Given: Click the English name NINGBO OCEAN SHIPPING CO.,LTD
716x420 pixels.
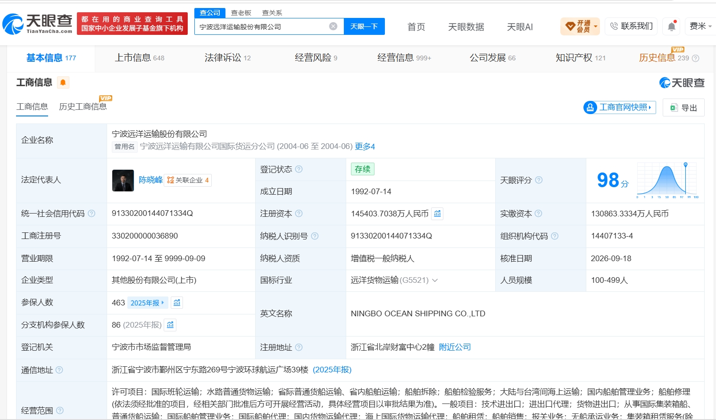Looking at the screenshot, I should pyautogui.click(x=418, y=314).
